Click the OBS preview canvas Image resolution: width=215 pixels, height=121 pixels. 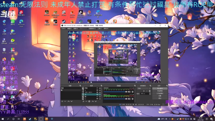(114, 57)
